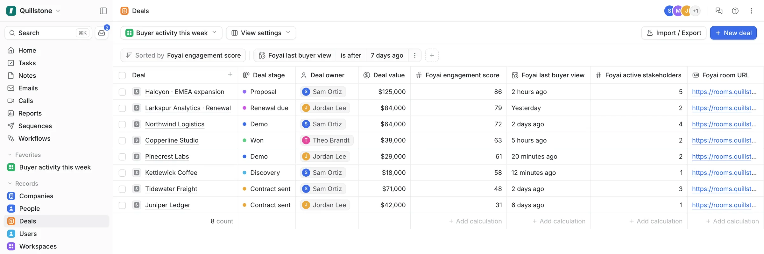Image resolution: width=764 pixels, height=254 pixels.
Task: Open the inbox notifications icon
Action: point(102,33)
